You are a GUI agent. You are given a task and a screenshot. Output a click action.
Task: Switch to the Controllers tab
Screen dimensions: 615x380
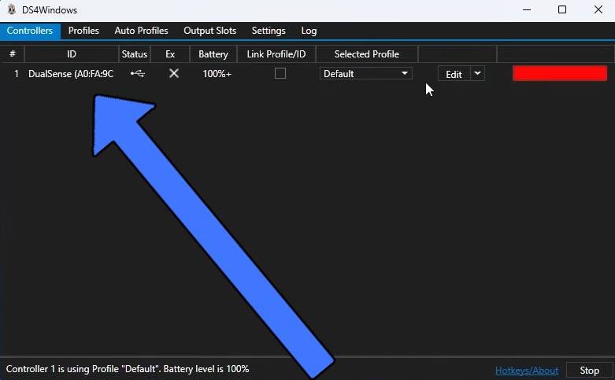point(30,31)
